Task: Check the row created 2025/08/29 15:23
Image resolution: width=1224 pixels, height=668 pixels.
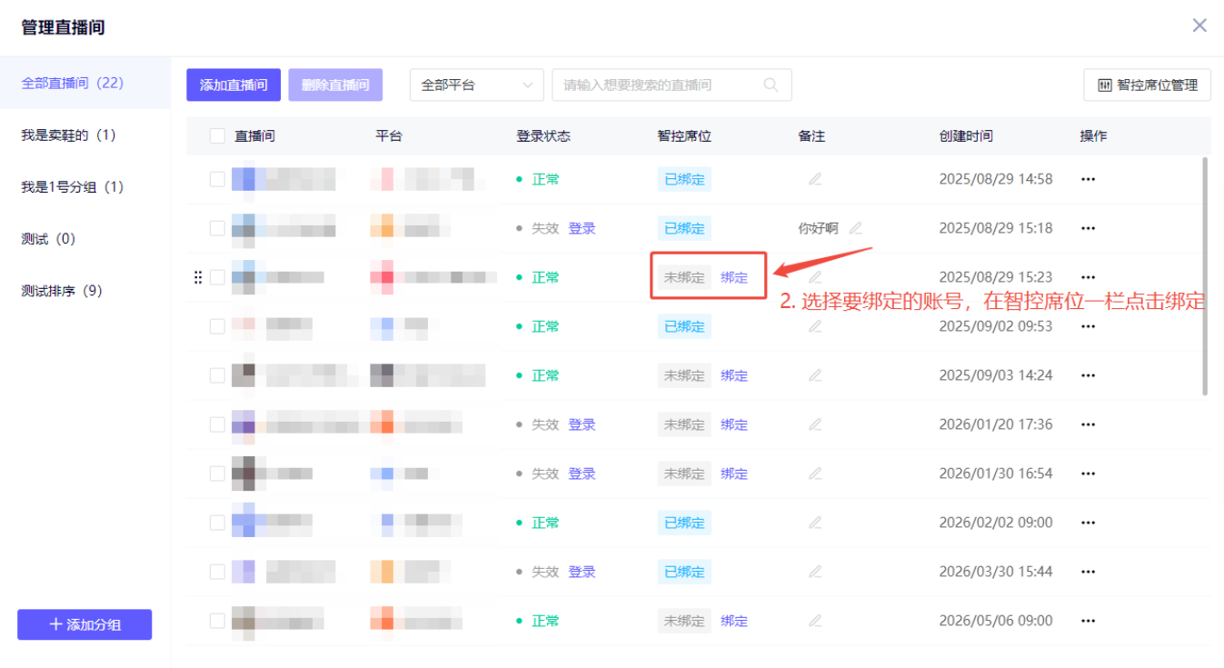Action: (217, 277)
